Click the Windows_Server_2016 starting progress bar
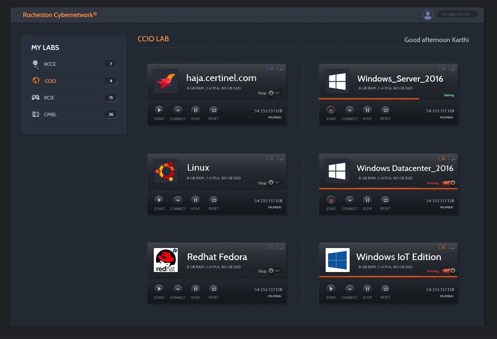 [369, 99]
